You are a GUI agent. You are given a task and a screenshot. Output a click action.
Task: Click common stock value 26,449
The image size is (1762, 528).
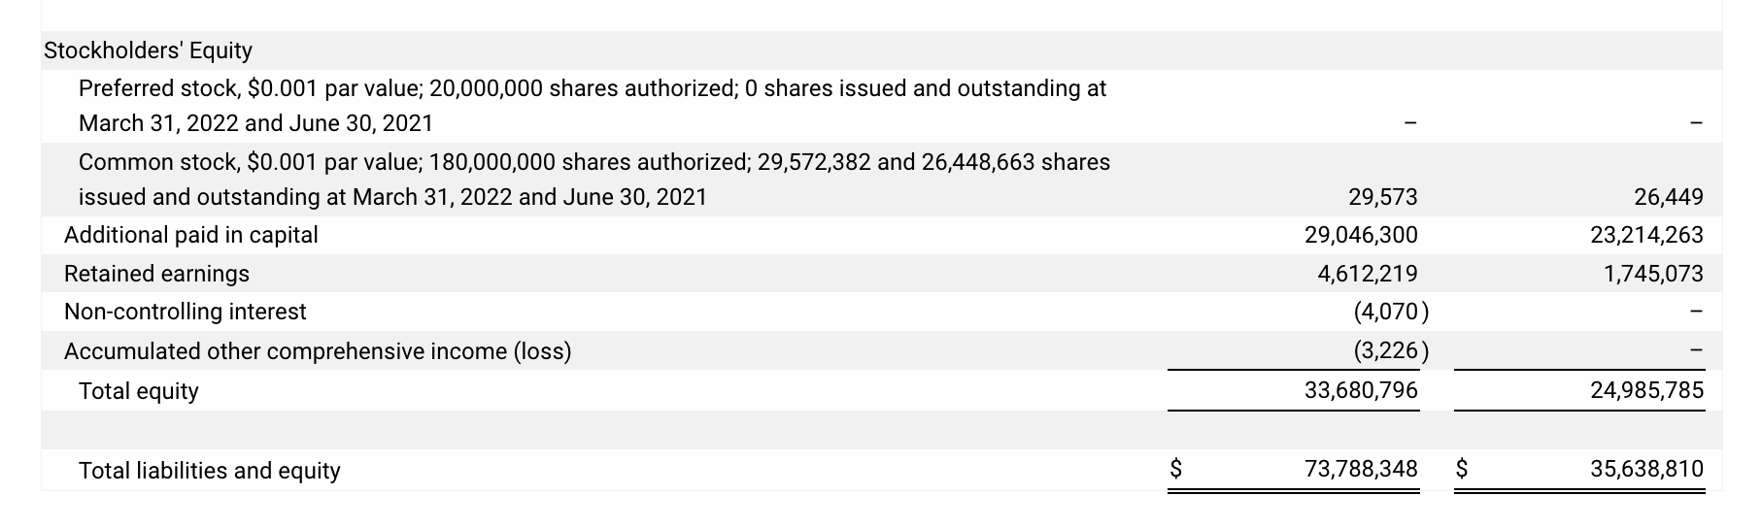point(1668,197)
